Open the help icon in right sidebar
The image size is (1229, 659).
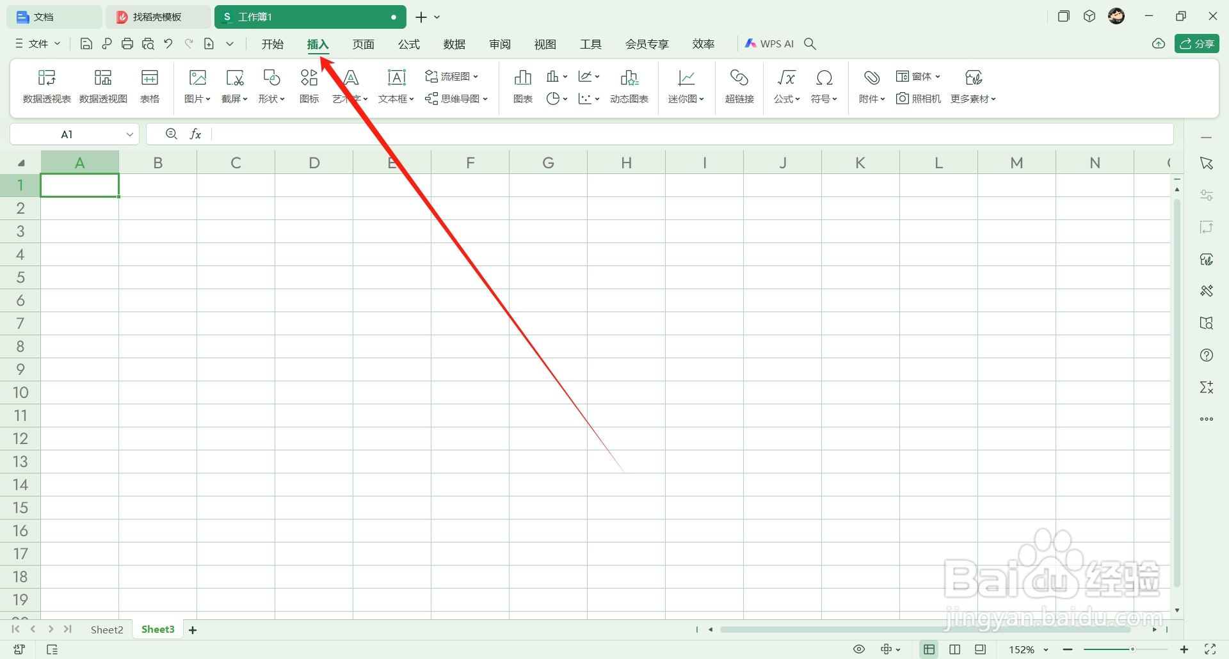[1207, 355]
